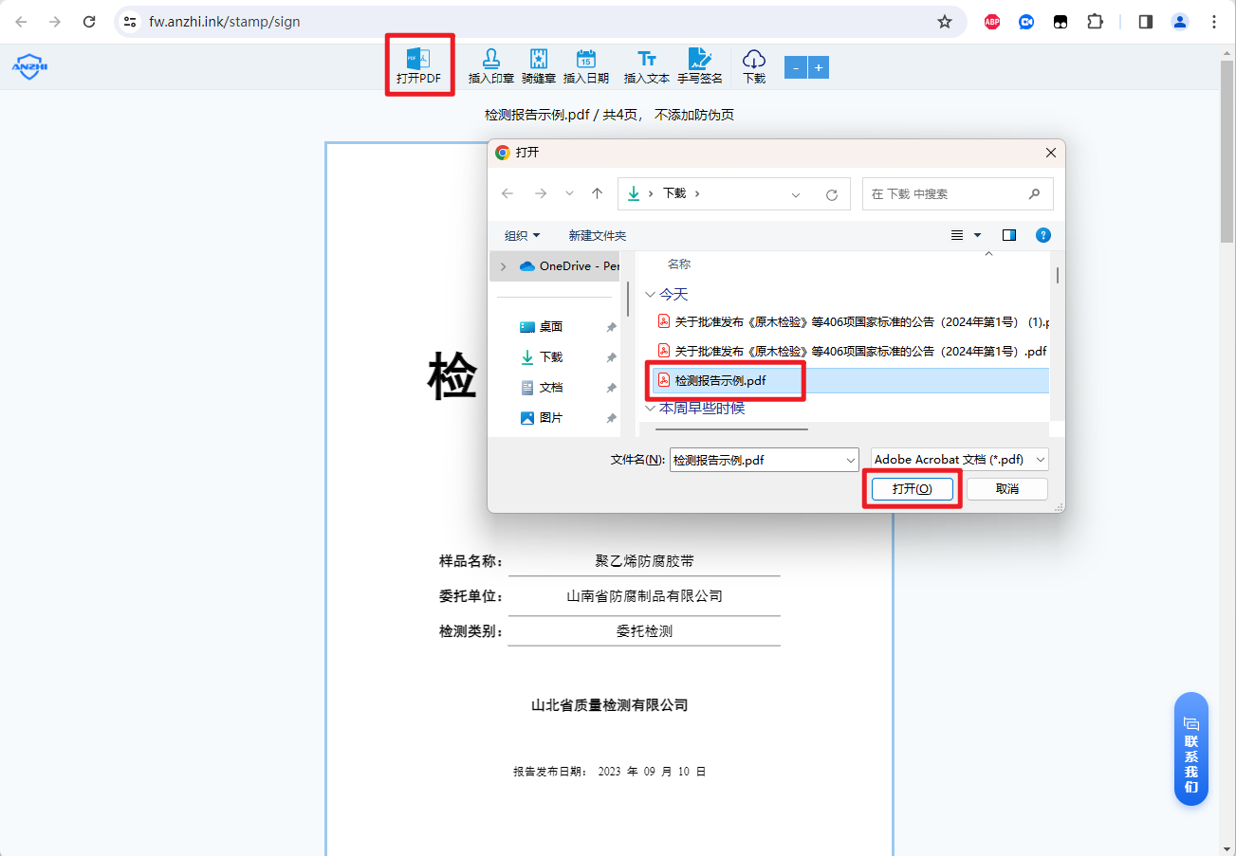Screen dimensions: 1236x856
Task: Open the file type dropdown showing Adobe Acrobat 文档
Action: 1041,459
